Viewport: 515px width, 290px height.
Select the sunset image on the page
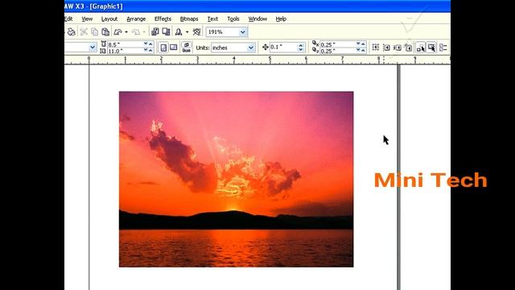point(236,179)
